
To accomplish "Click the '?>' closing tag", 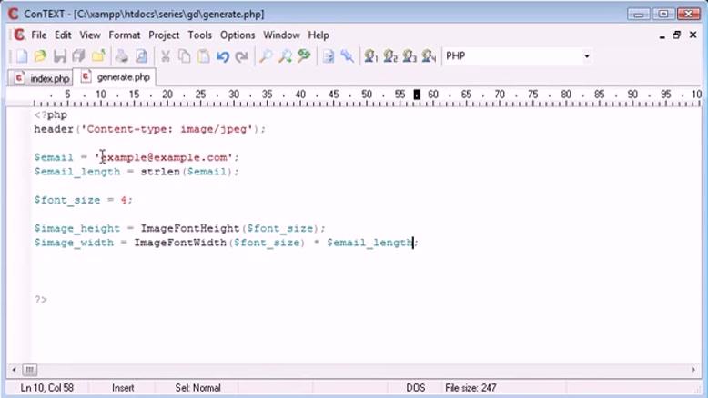I will (x=41, y=299).
